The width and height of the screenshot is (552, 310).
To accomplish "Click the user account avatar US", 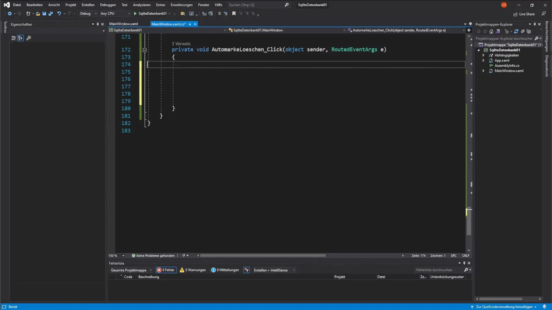I will click(x=504, y=5).
